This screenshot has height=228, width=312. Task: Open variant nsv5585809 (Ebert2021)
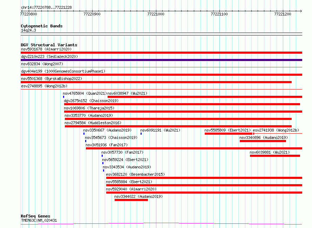coord(228,130)
